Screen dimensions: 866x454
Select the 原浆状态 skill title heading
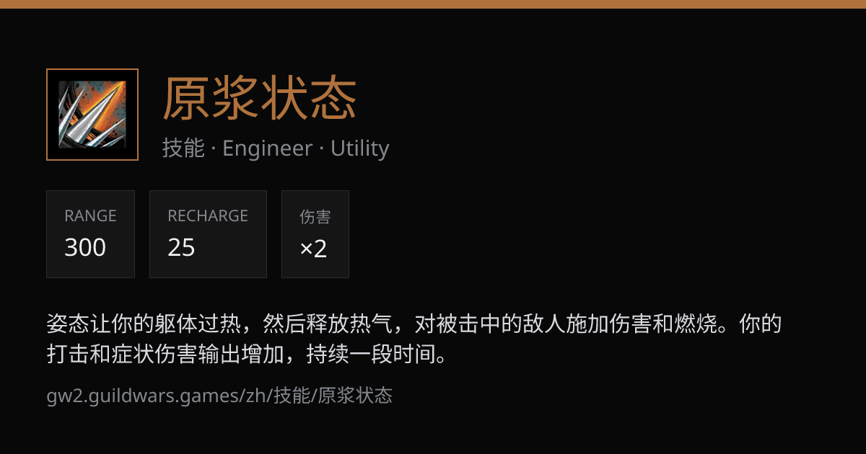click(x=260, y=98)
